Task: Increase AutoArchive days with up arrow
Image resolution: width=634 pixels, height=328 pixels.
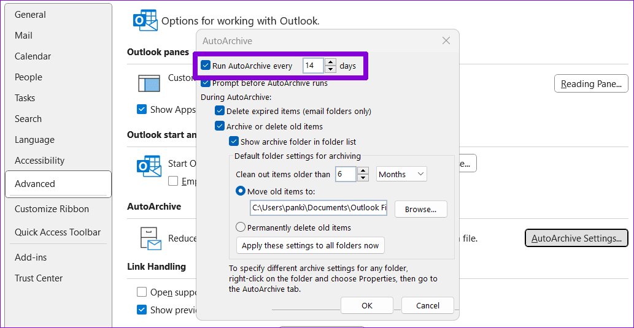Action: pos(331,62)
